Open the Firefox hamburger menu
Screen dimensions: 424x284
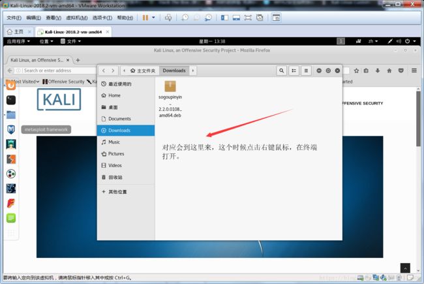[414, 71]
